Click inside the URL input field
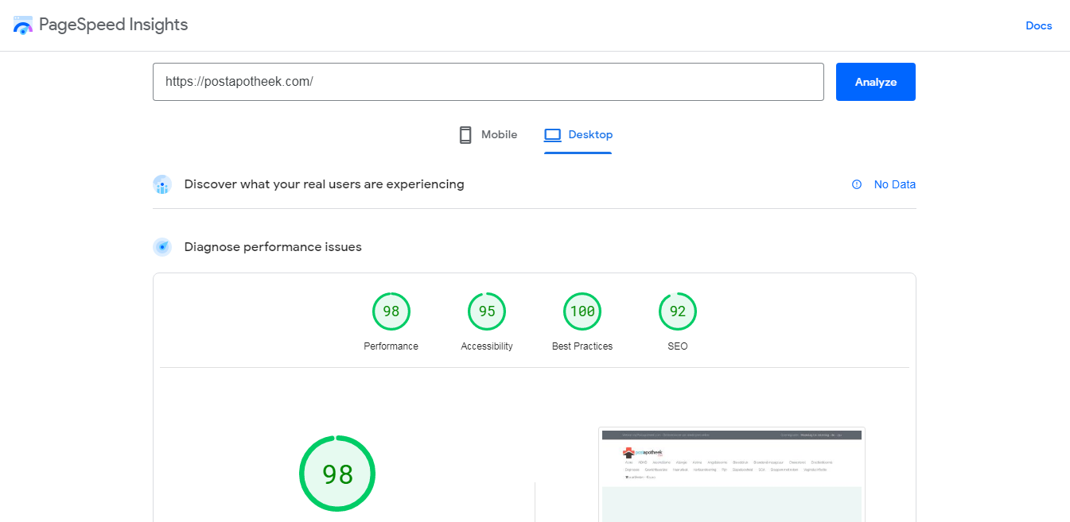Image resolution: width=1070 pixels, height=522 pixels. point(488,81)
